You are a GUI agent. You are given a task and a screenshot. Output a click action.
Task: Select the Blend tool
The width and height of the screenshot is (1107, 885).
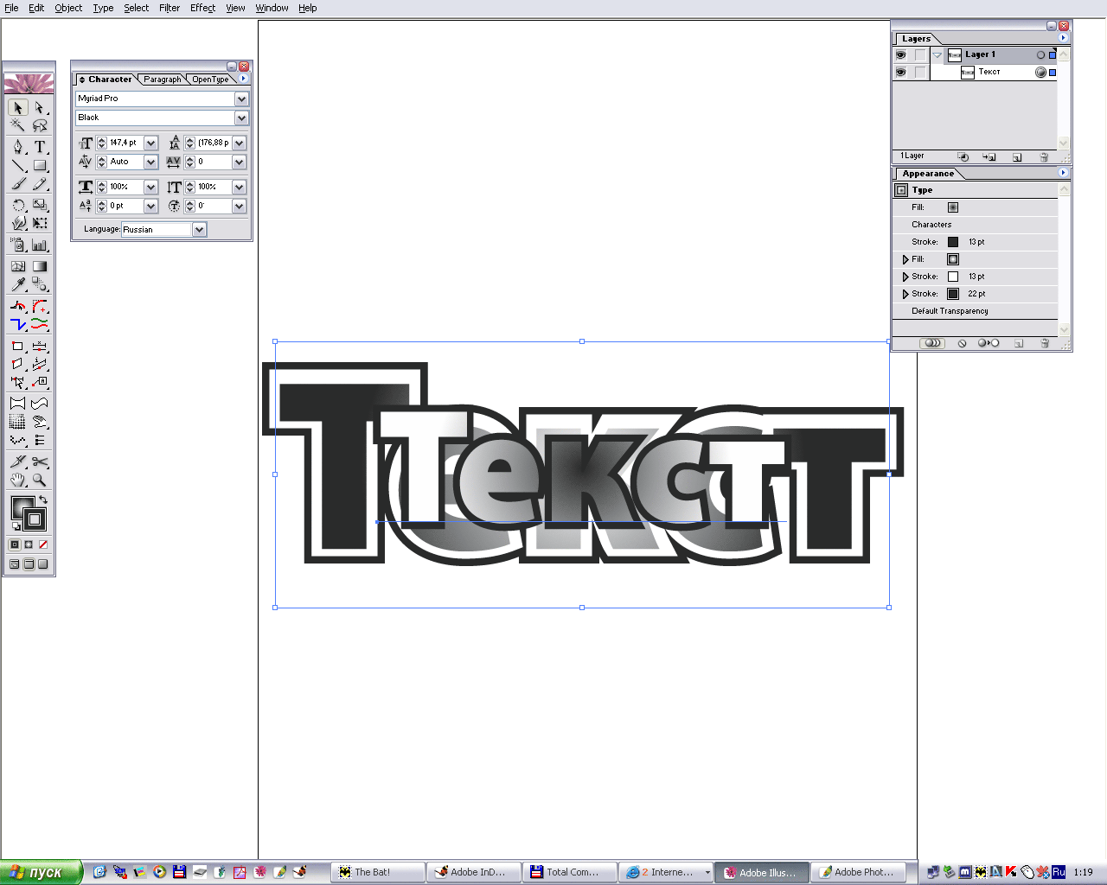40,284
